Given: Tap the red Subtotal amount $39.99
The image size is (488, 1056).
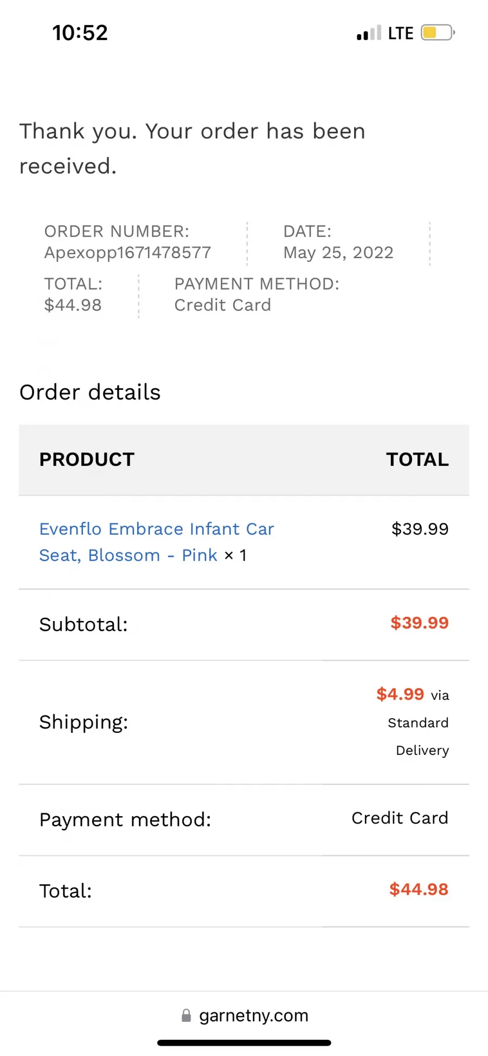Looking at the screenshot, I should coord(420,623).
